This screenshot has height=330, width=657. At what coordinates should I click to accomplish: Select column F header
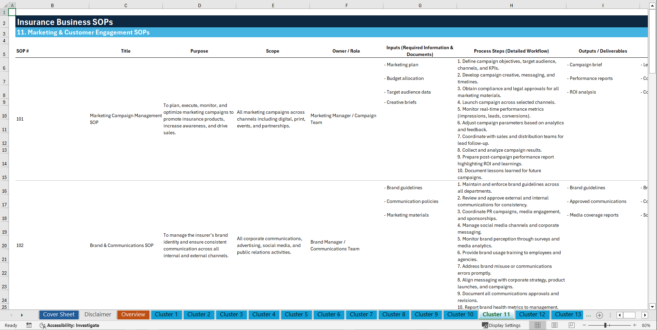click(x=346, y=5)
